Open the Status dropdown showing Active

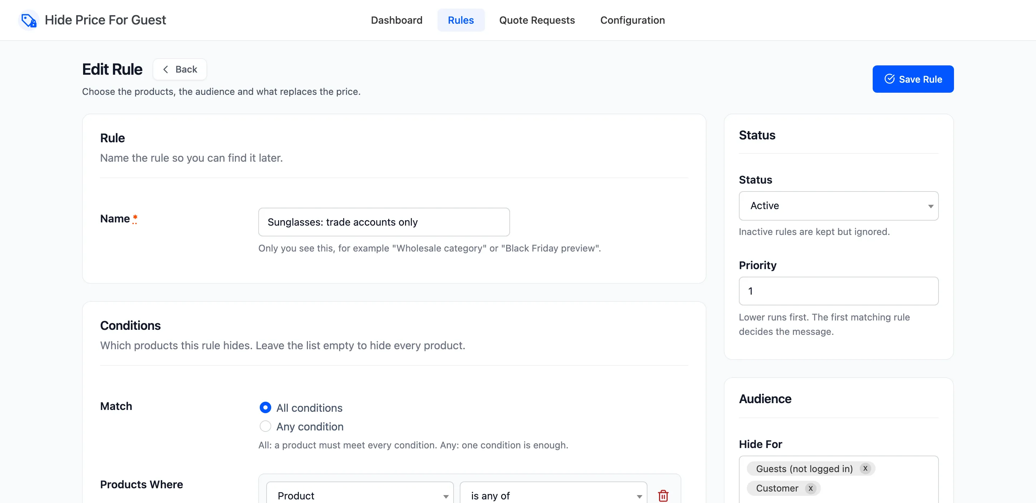(x=838, y=206)
